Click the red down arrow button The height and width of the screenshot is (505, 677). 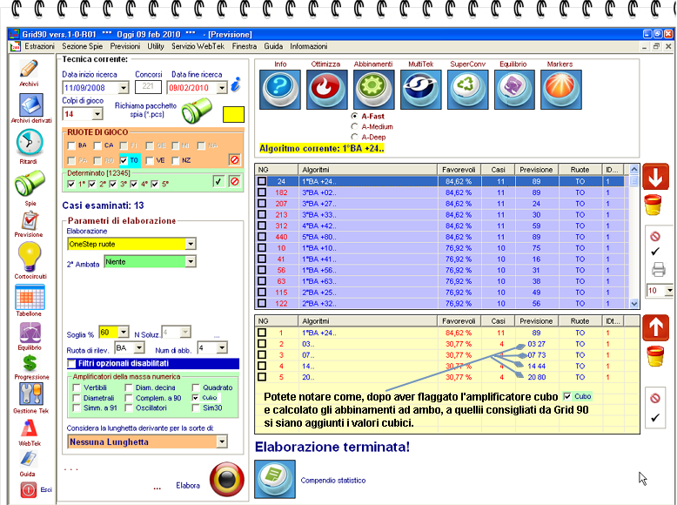click(x=654, y=177)
